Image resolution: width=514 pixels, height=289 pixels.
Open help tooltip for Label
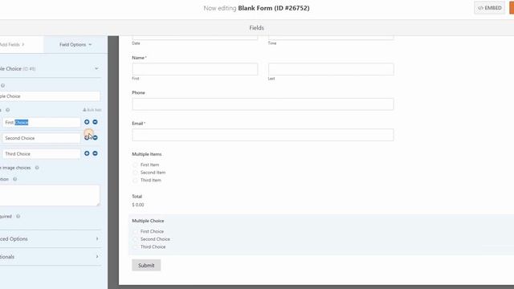[2, 86]
